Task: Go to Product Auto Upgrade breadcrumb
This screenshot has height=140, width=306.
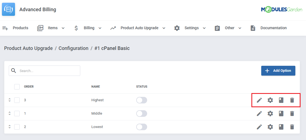Action: click(x=28, y=48)
